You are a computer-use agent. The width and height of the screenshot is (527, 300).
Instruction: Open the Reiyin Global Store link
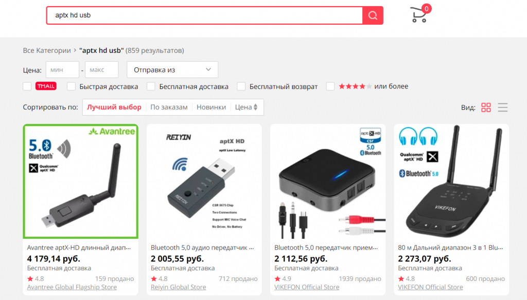(179, 287)
